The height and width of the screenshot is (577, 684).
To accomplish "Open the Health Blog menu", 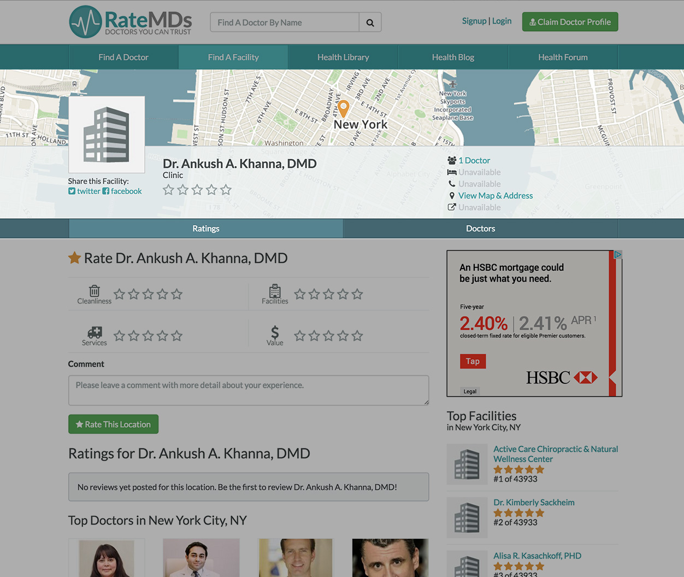I will (453, 57).
